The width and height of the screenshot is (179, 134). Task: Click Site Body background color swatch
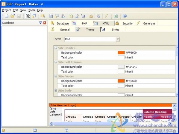[121, 95]
